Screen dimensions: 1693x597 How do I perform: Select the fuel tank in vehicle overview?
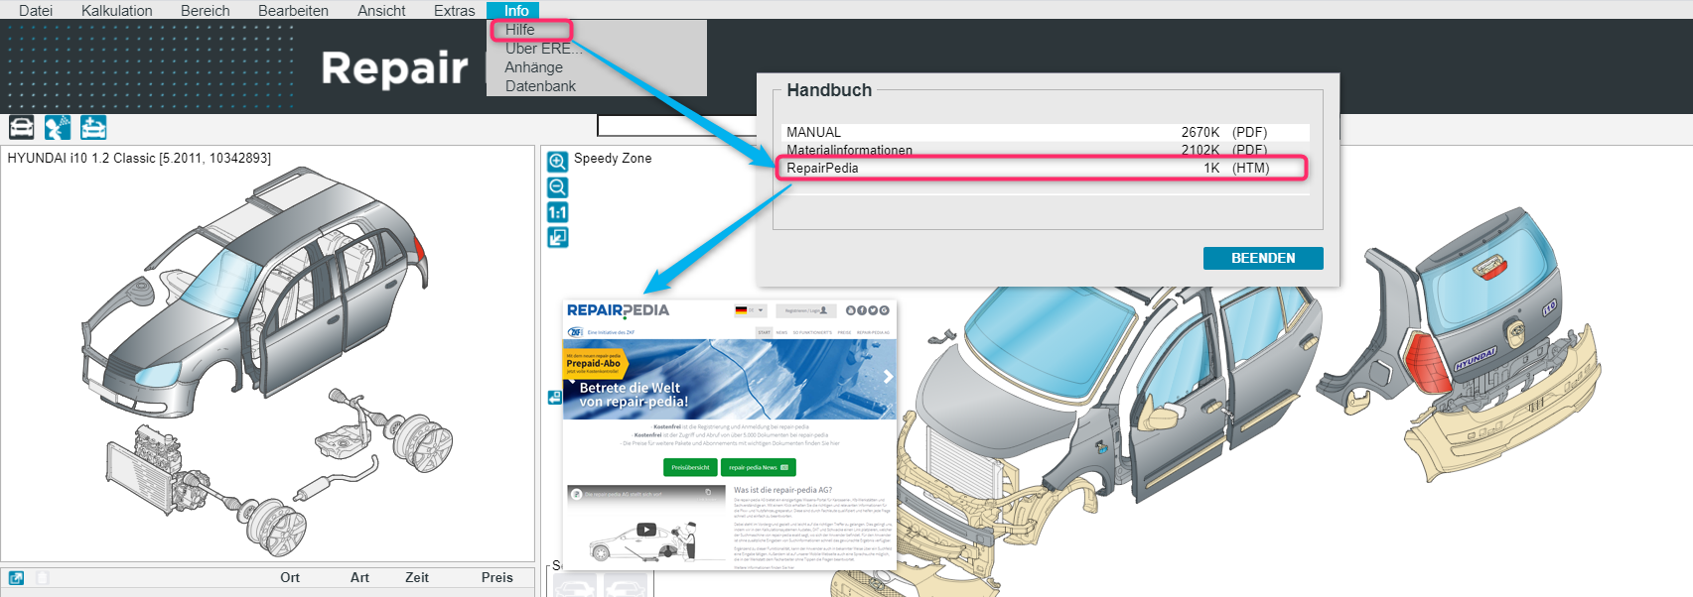pyautogui.click(x=341, y=438)
